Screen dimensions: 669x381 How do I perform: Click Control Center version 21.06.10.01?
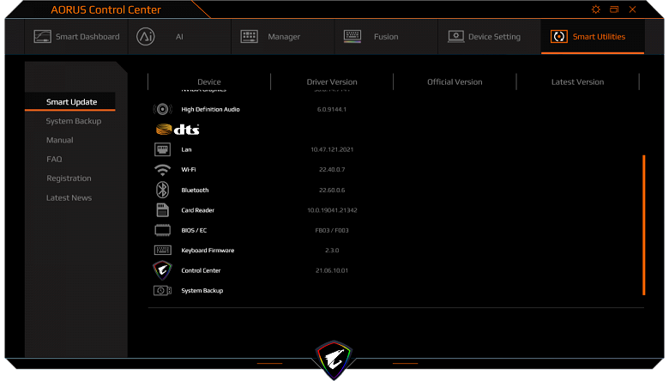pyautogui.click(x=332, y=270)
